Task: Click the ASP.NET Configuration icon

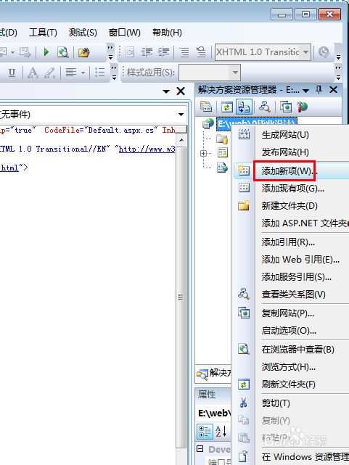Action: (302, 107)
